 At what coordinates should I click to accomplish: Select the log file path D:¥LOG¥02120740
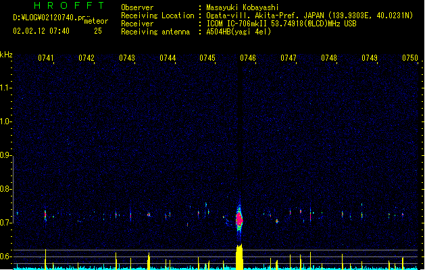tap(49, 18)
